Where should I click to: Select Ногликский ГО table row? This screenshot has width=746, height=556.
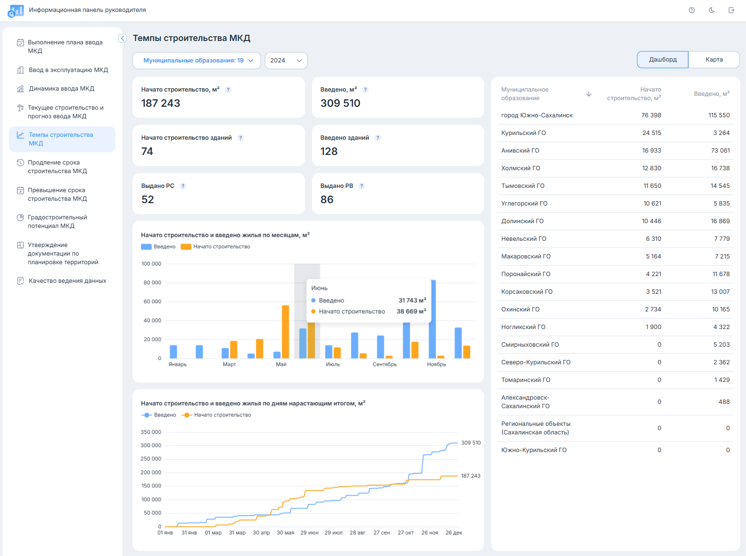tap(615, 327)
